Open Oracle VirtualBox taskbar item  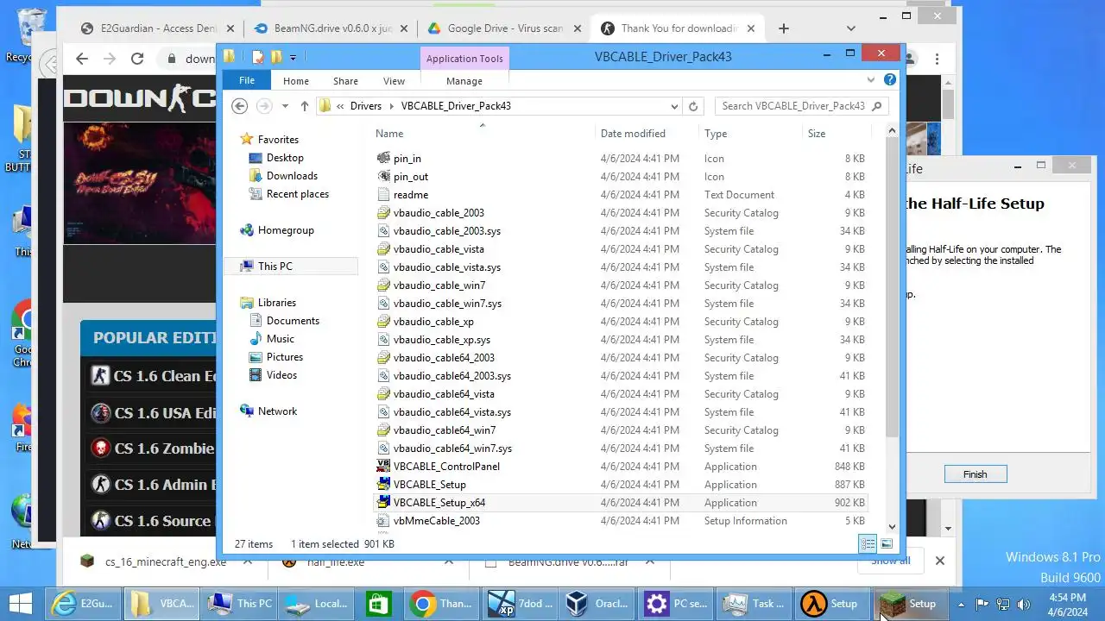597,604
